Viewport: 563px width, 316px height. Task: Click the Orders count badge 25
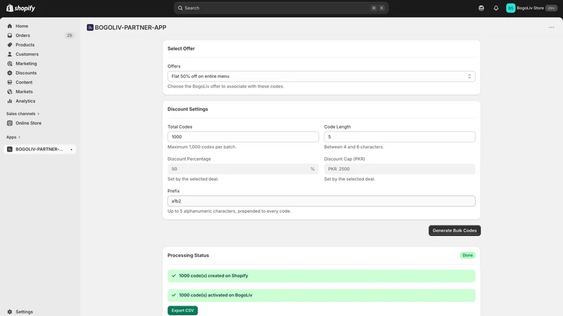69,36
